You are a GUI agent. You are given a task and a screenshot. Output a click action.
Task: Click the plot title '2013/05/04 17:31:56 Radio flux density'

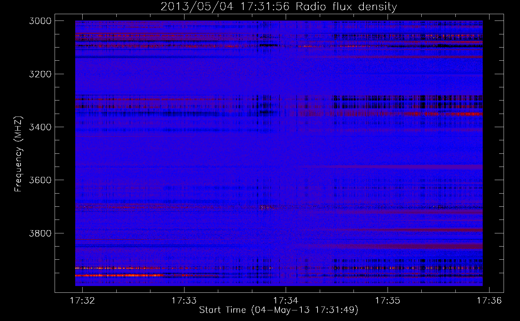(279, 6)
